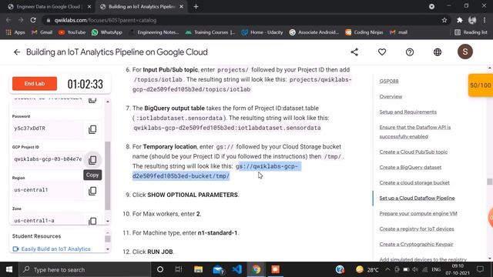Image resolution: width=493 pixels, height=277 pixels.
Task: Click Type here to search box
Action: click(85, 269)
